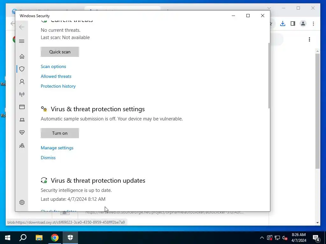Toggle the hamburger navigation menu
Image resolution: width=326 pixels, height=244 pixels.
22,41
